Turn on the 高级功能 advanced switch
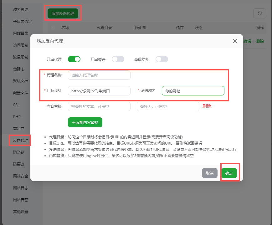Viewport: 272px width, 225px height. click(162, 59)
